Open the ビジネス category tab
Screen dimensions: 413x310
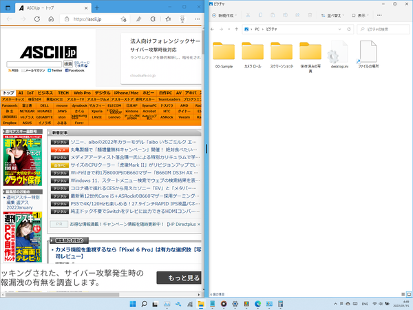pos(45,93)
